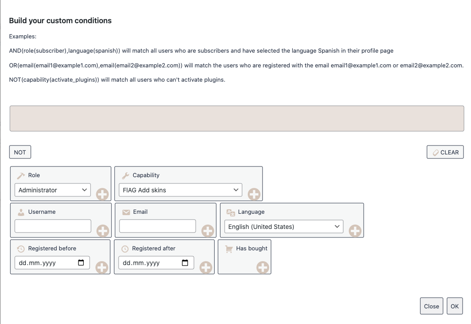This screenshot has height=324, width=471.
Task: Add the Language condition with plus icon
Action: coord(355,231)
